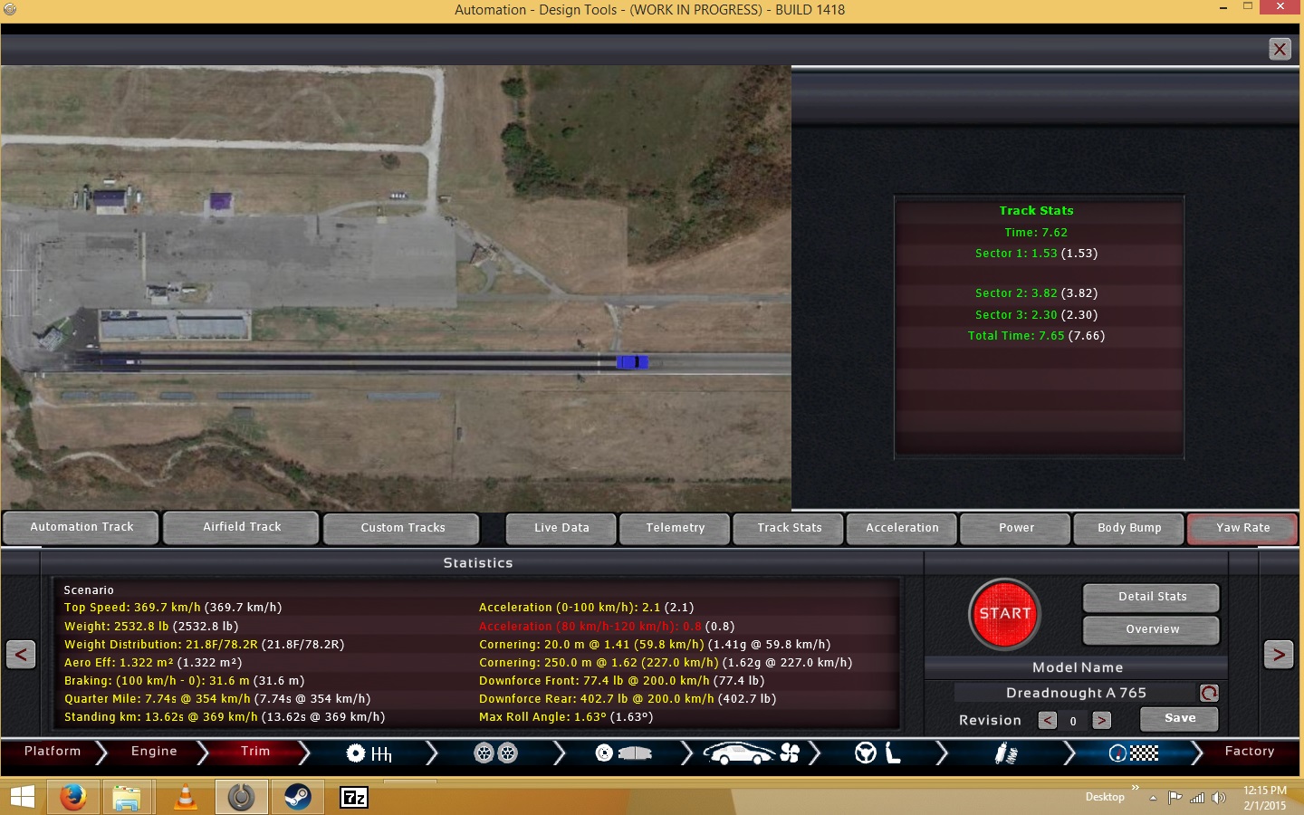Click the Downforce Rear 402.7 lb statistic

(628, 699)
